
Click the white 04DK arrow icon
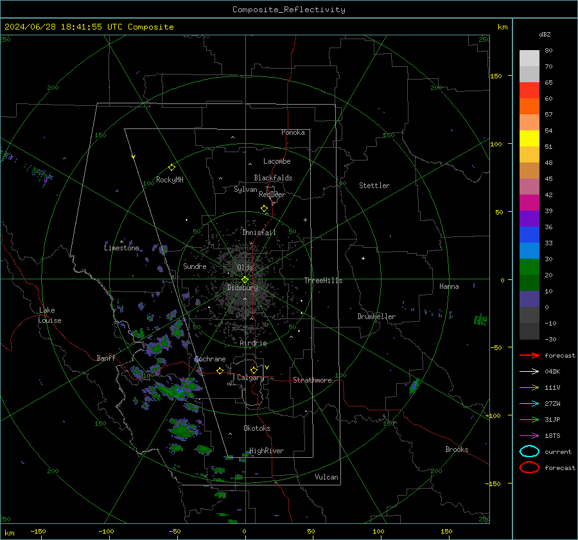coord(529,372)
